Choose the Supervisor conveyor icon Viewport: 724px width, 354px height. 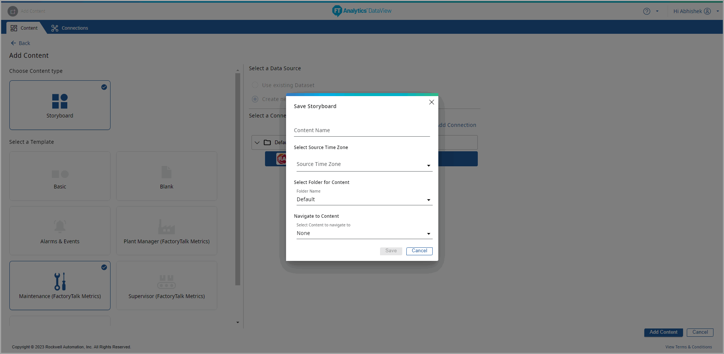(167, 282)
